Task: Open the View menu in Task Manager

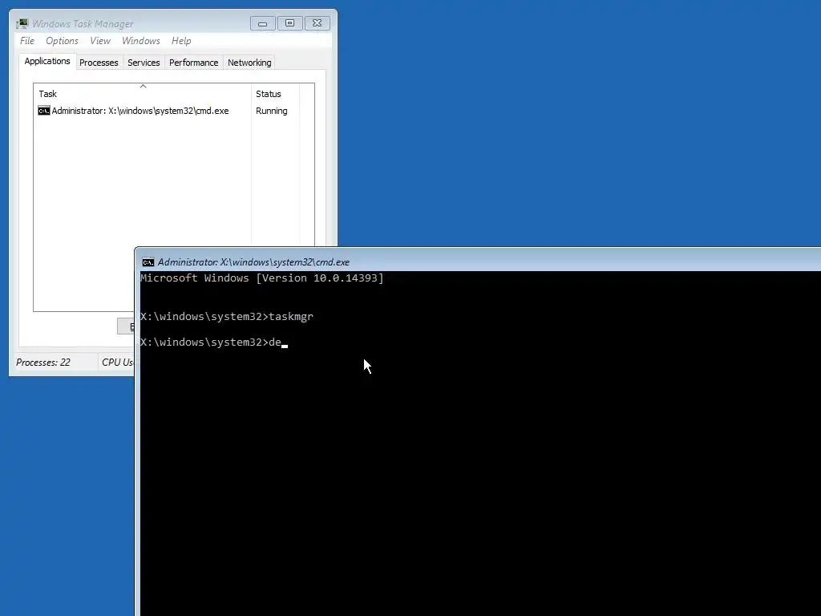Action: 100,41
